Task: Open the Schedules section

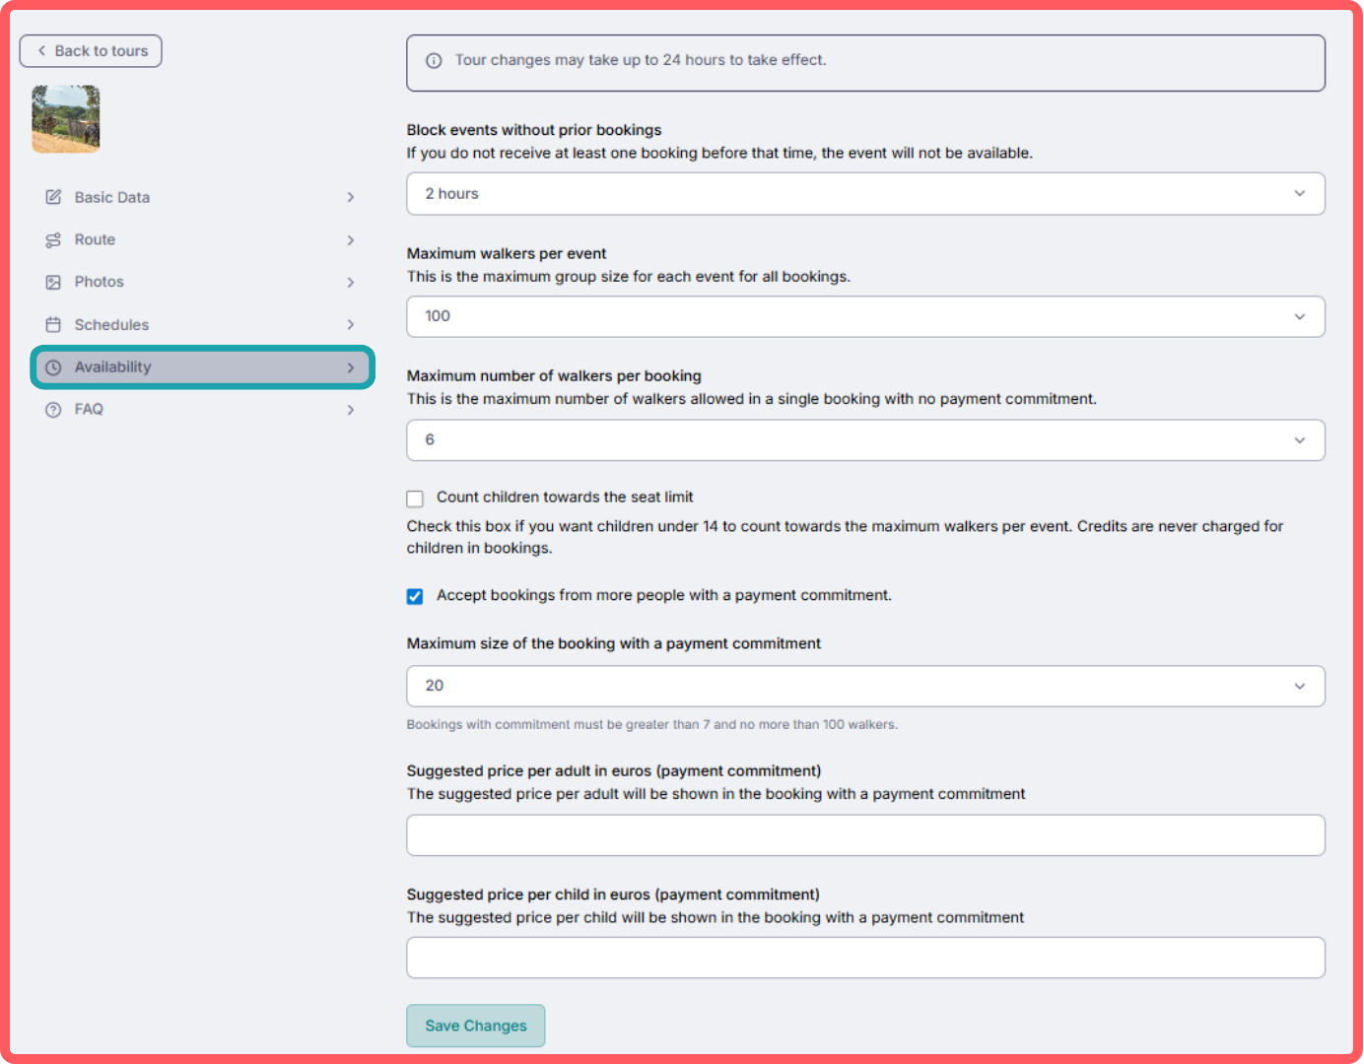Action: 111,325
